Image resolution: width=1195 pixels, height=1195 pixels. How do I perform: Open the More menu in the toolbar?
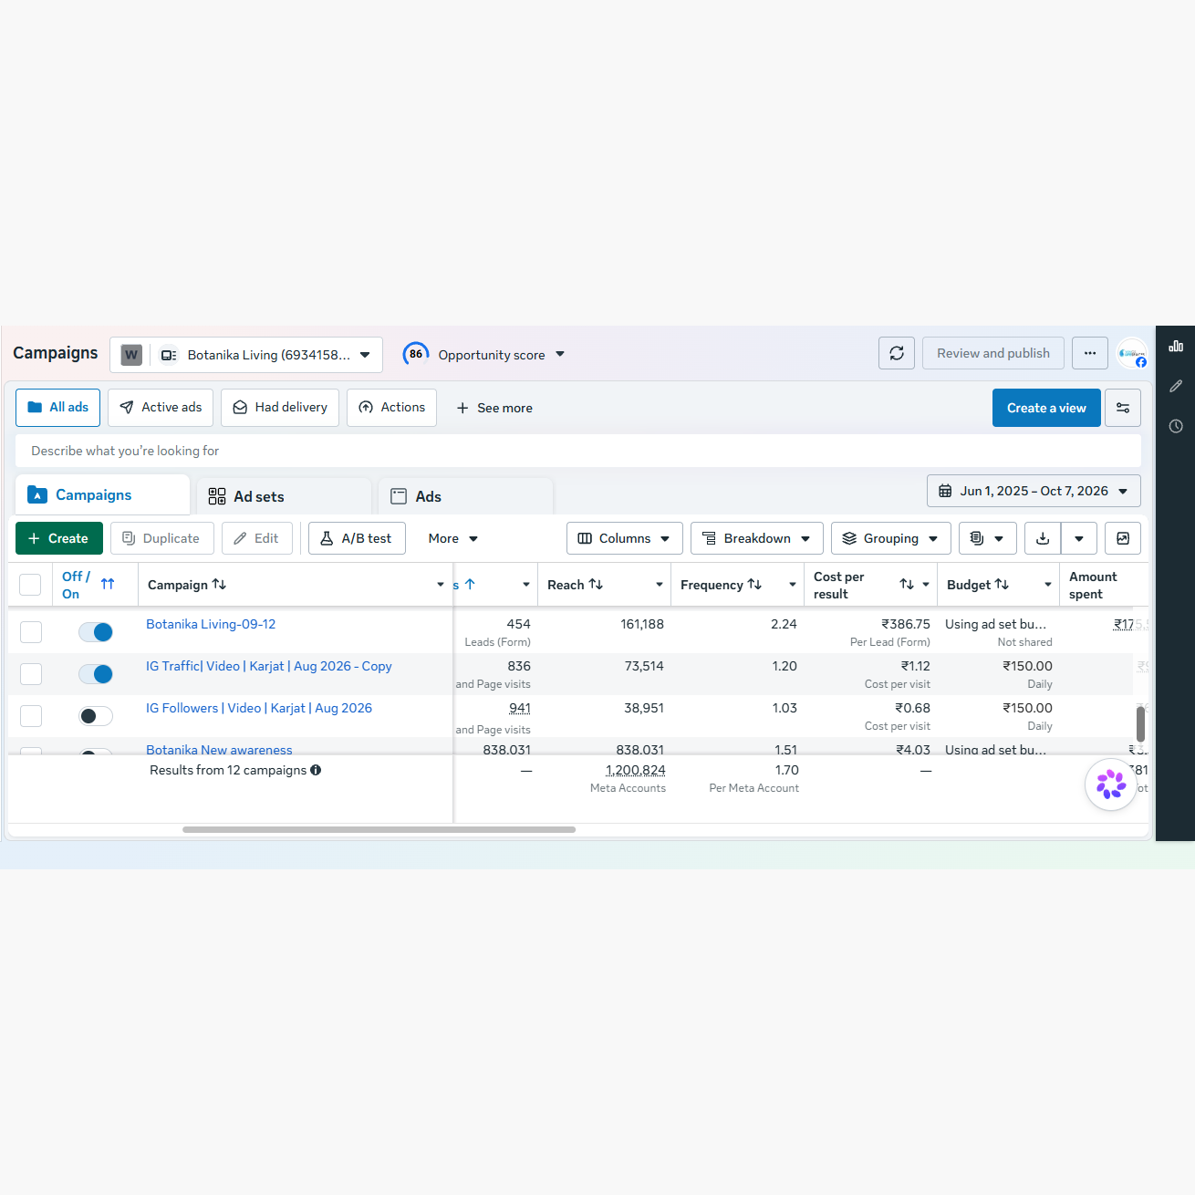(x=453, y=538)
